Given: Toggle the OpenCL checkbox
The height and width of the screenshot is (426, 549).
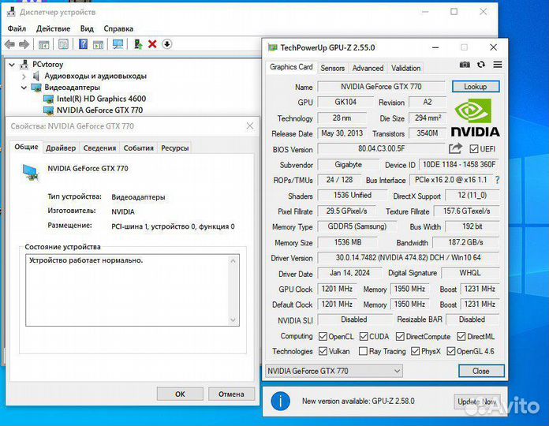Looking at the screenshot, I should (323, 337).
